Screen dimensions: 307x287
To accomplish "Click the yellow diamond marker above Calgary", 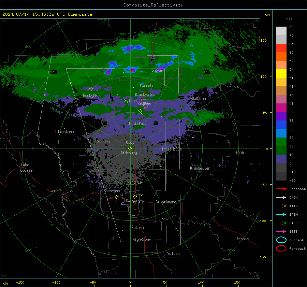I will tap(135, 197).
